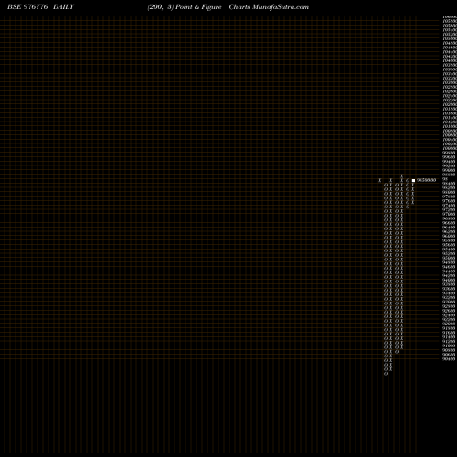Click the lowest O at the chart bottom
This screenshot has height=457, width=457.
coord(386,374)
